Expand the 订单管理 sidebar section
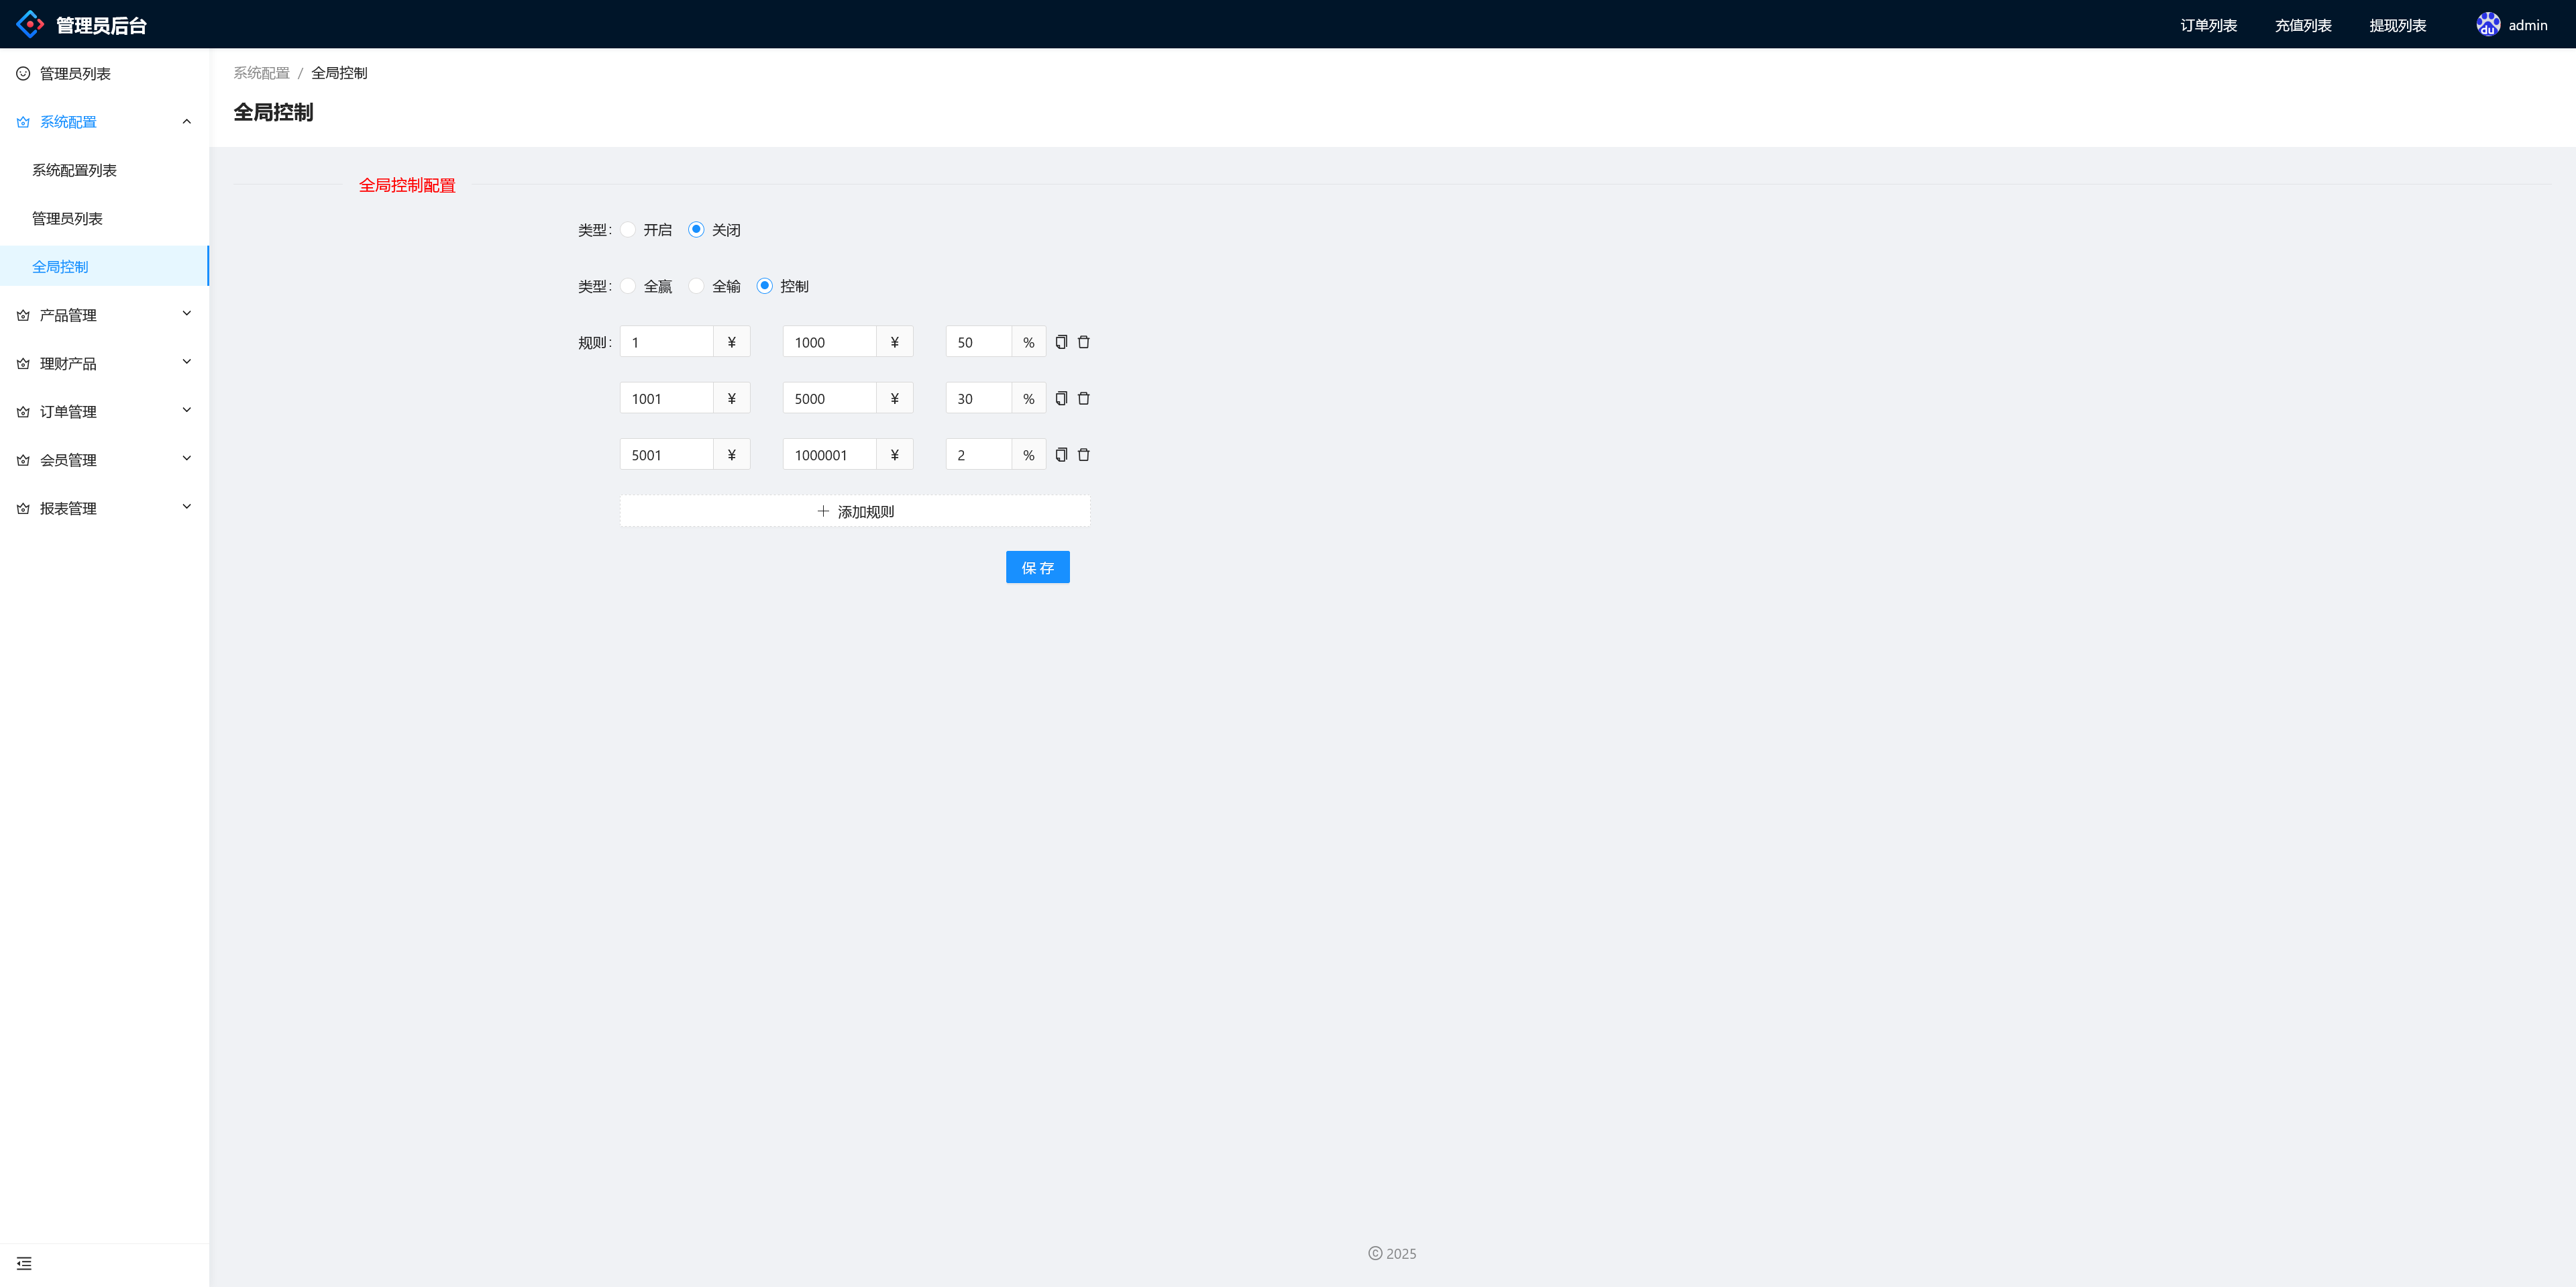The height and width of the screenshot is (1287, 2576). 104,411
